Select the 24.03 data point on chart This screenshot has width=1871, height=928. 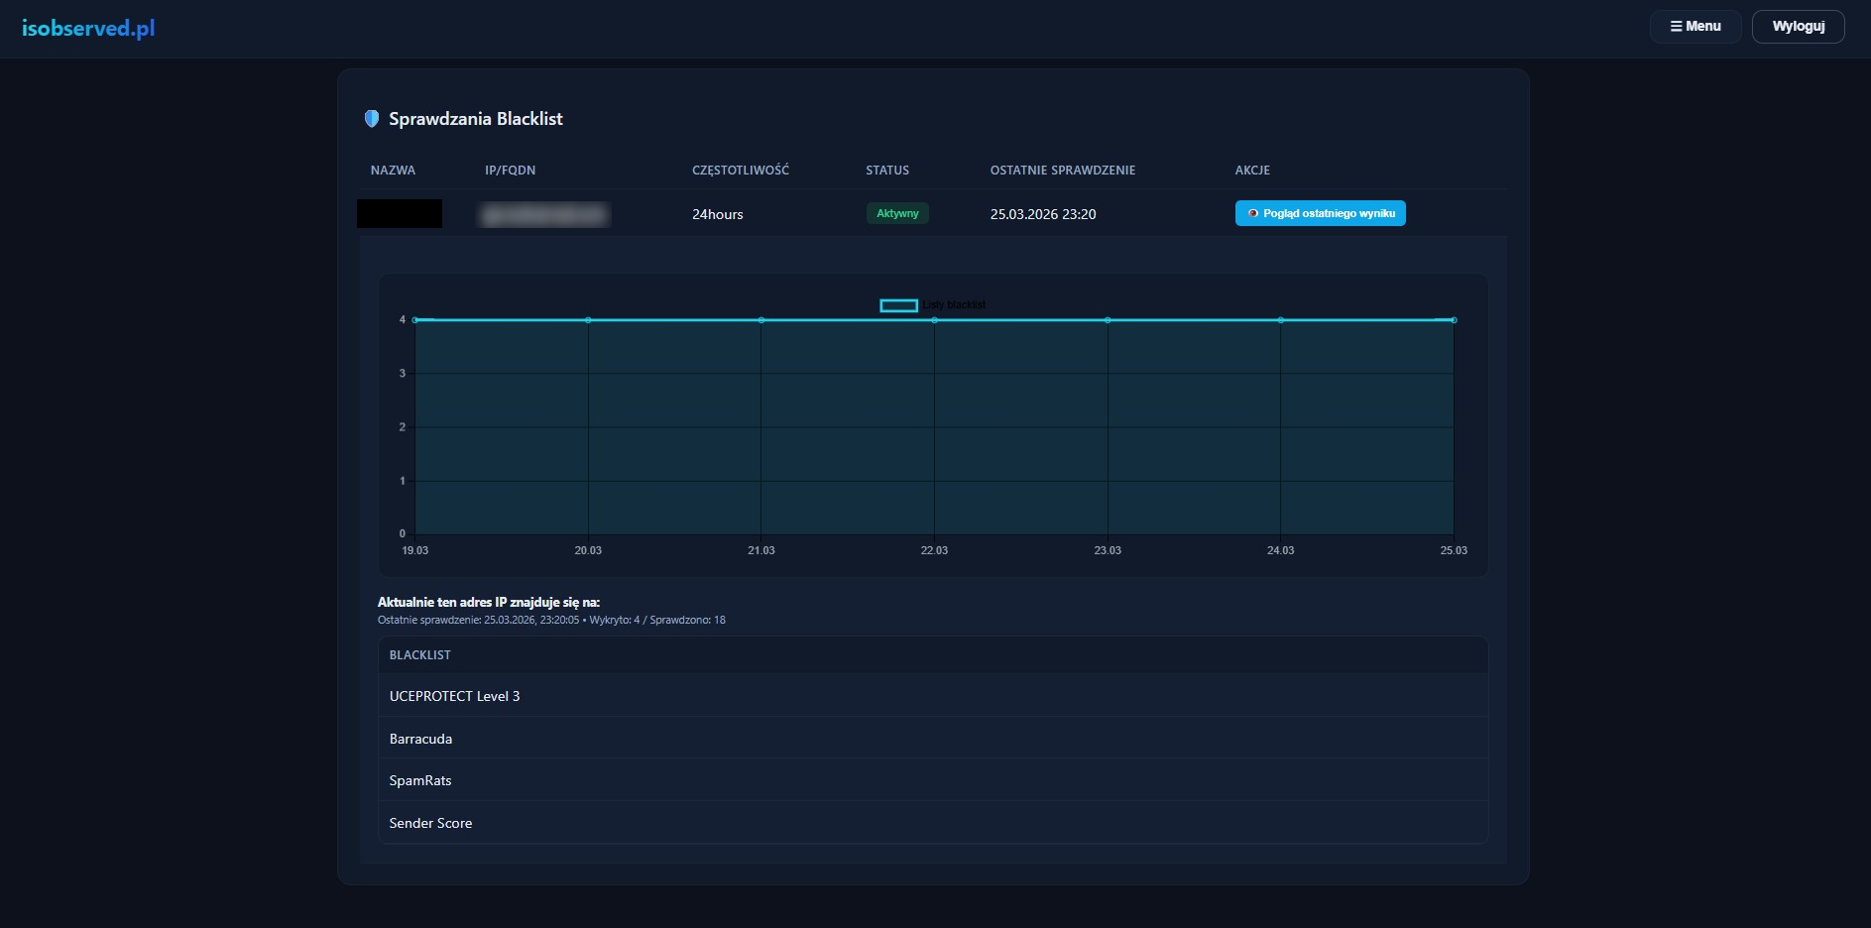[1281, 320]
